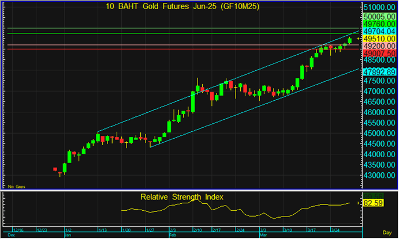Click the Mar month marker on time axis
The image size is (399, 239).
[x=263, y=236]
